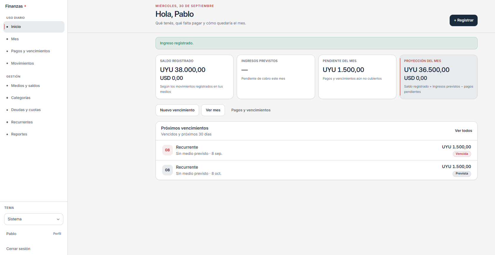This screenshot has width=495, height=255.
Task: Click Cerrar sesión
Action: (x=18, y=249)
